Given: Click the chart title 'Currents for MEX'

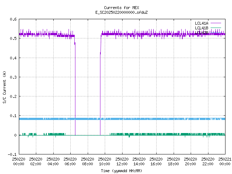Looking at the screenshot, I should point(121,8).
